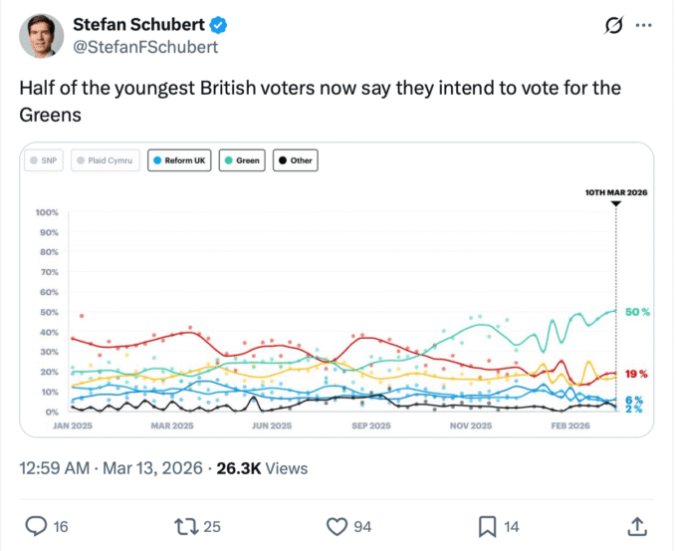Bookmark this tweet
677x551 pixels.
click(488, 525)
